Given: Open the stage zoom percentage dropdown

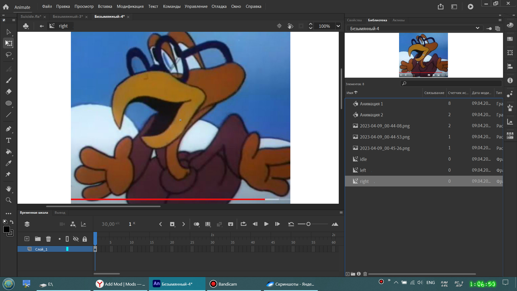Looking at the screenshot, I should [338, 26].
